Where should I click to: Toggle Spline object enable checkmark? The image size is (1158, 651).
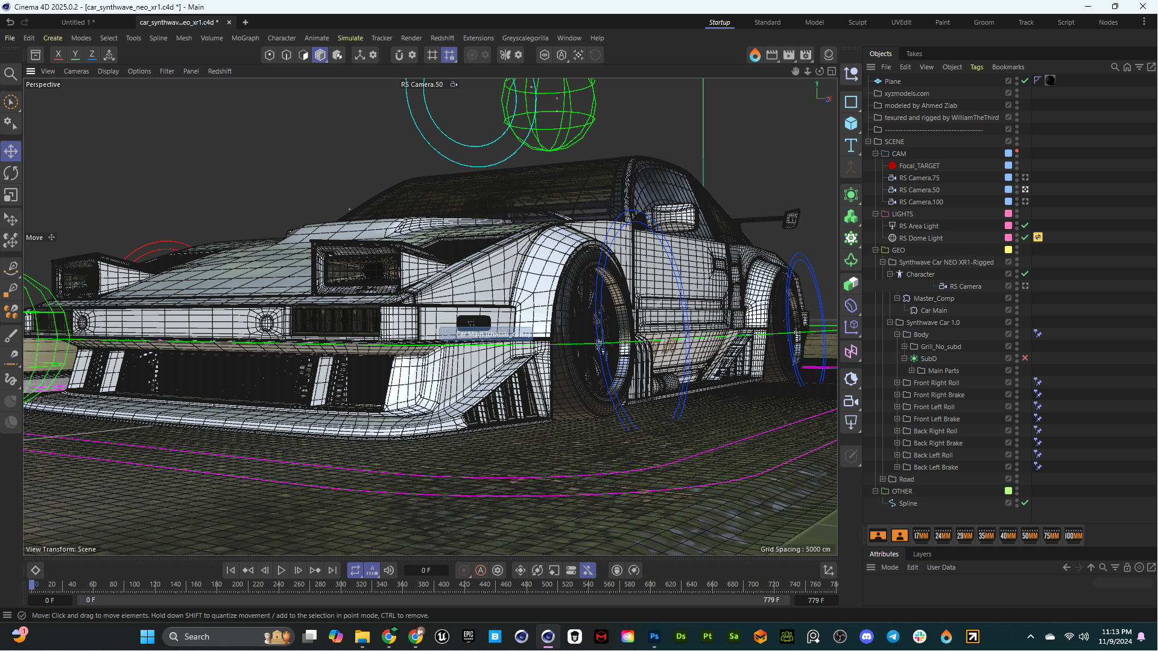(1025, 503)
